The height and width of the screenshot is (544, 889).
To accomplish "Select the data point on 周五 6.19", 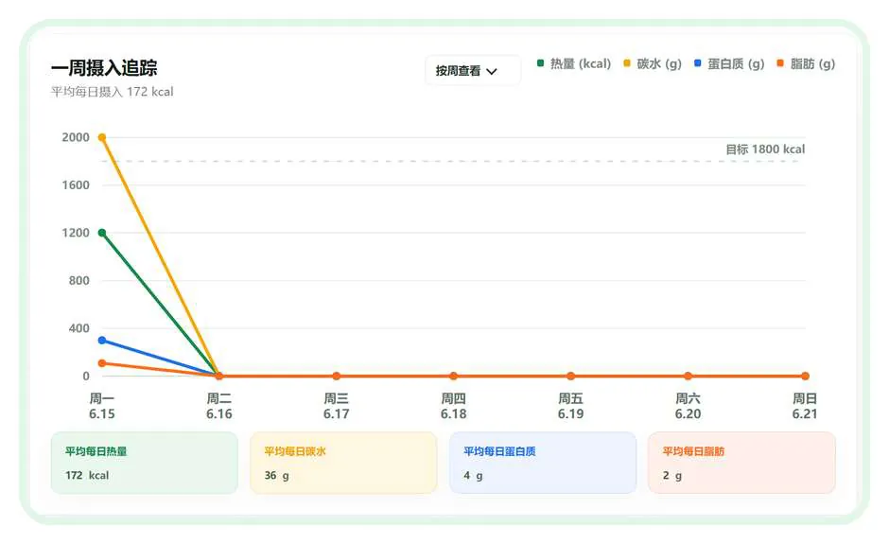I will tap(571, 377).
